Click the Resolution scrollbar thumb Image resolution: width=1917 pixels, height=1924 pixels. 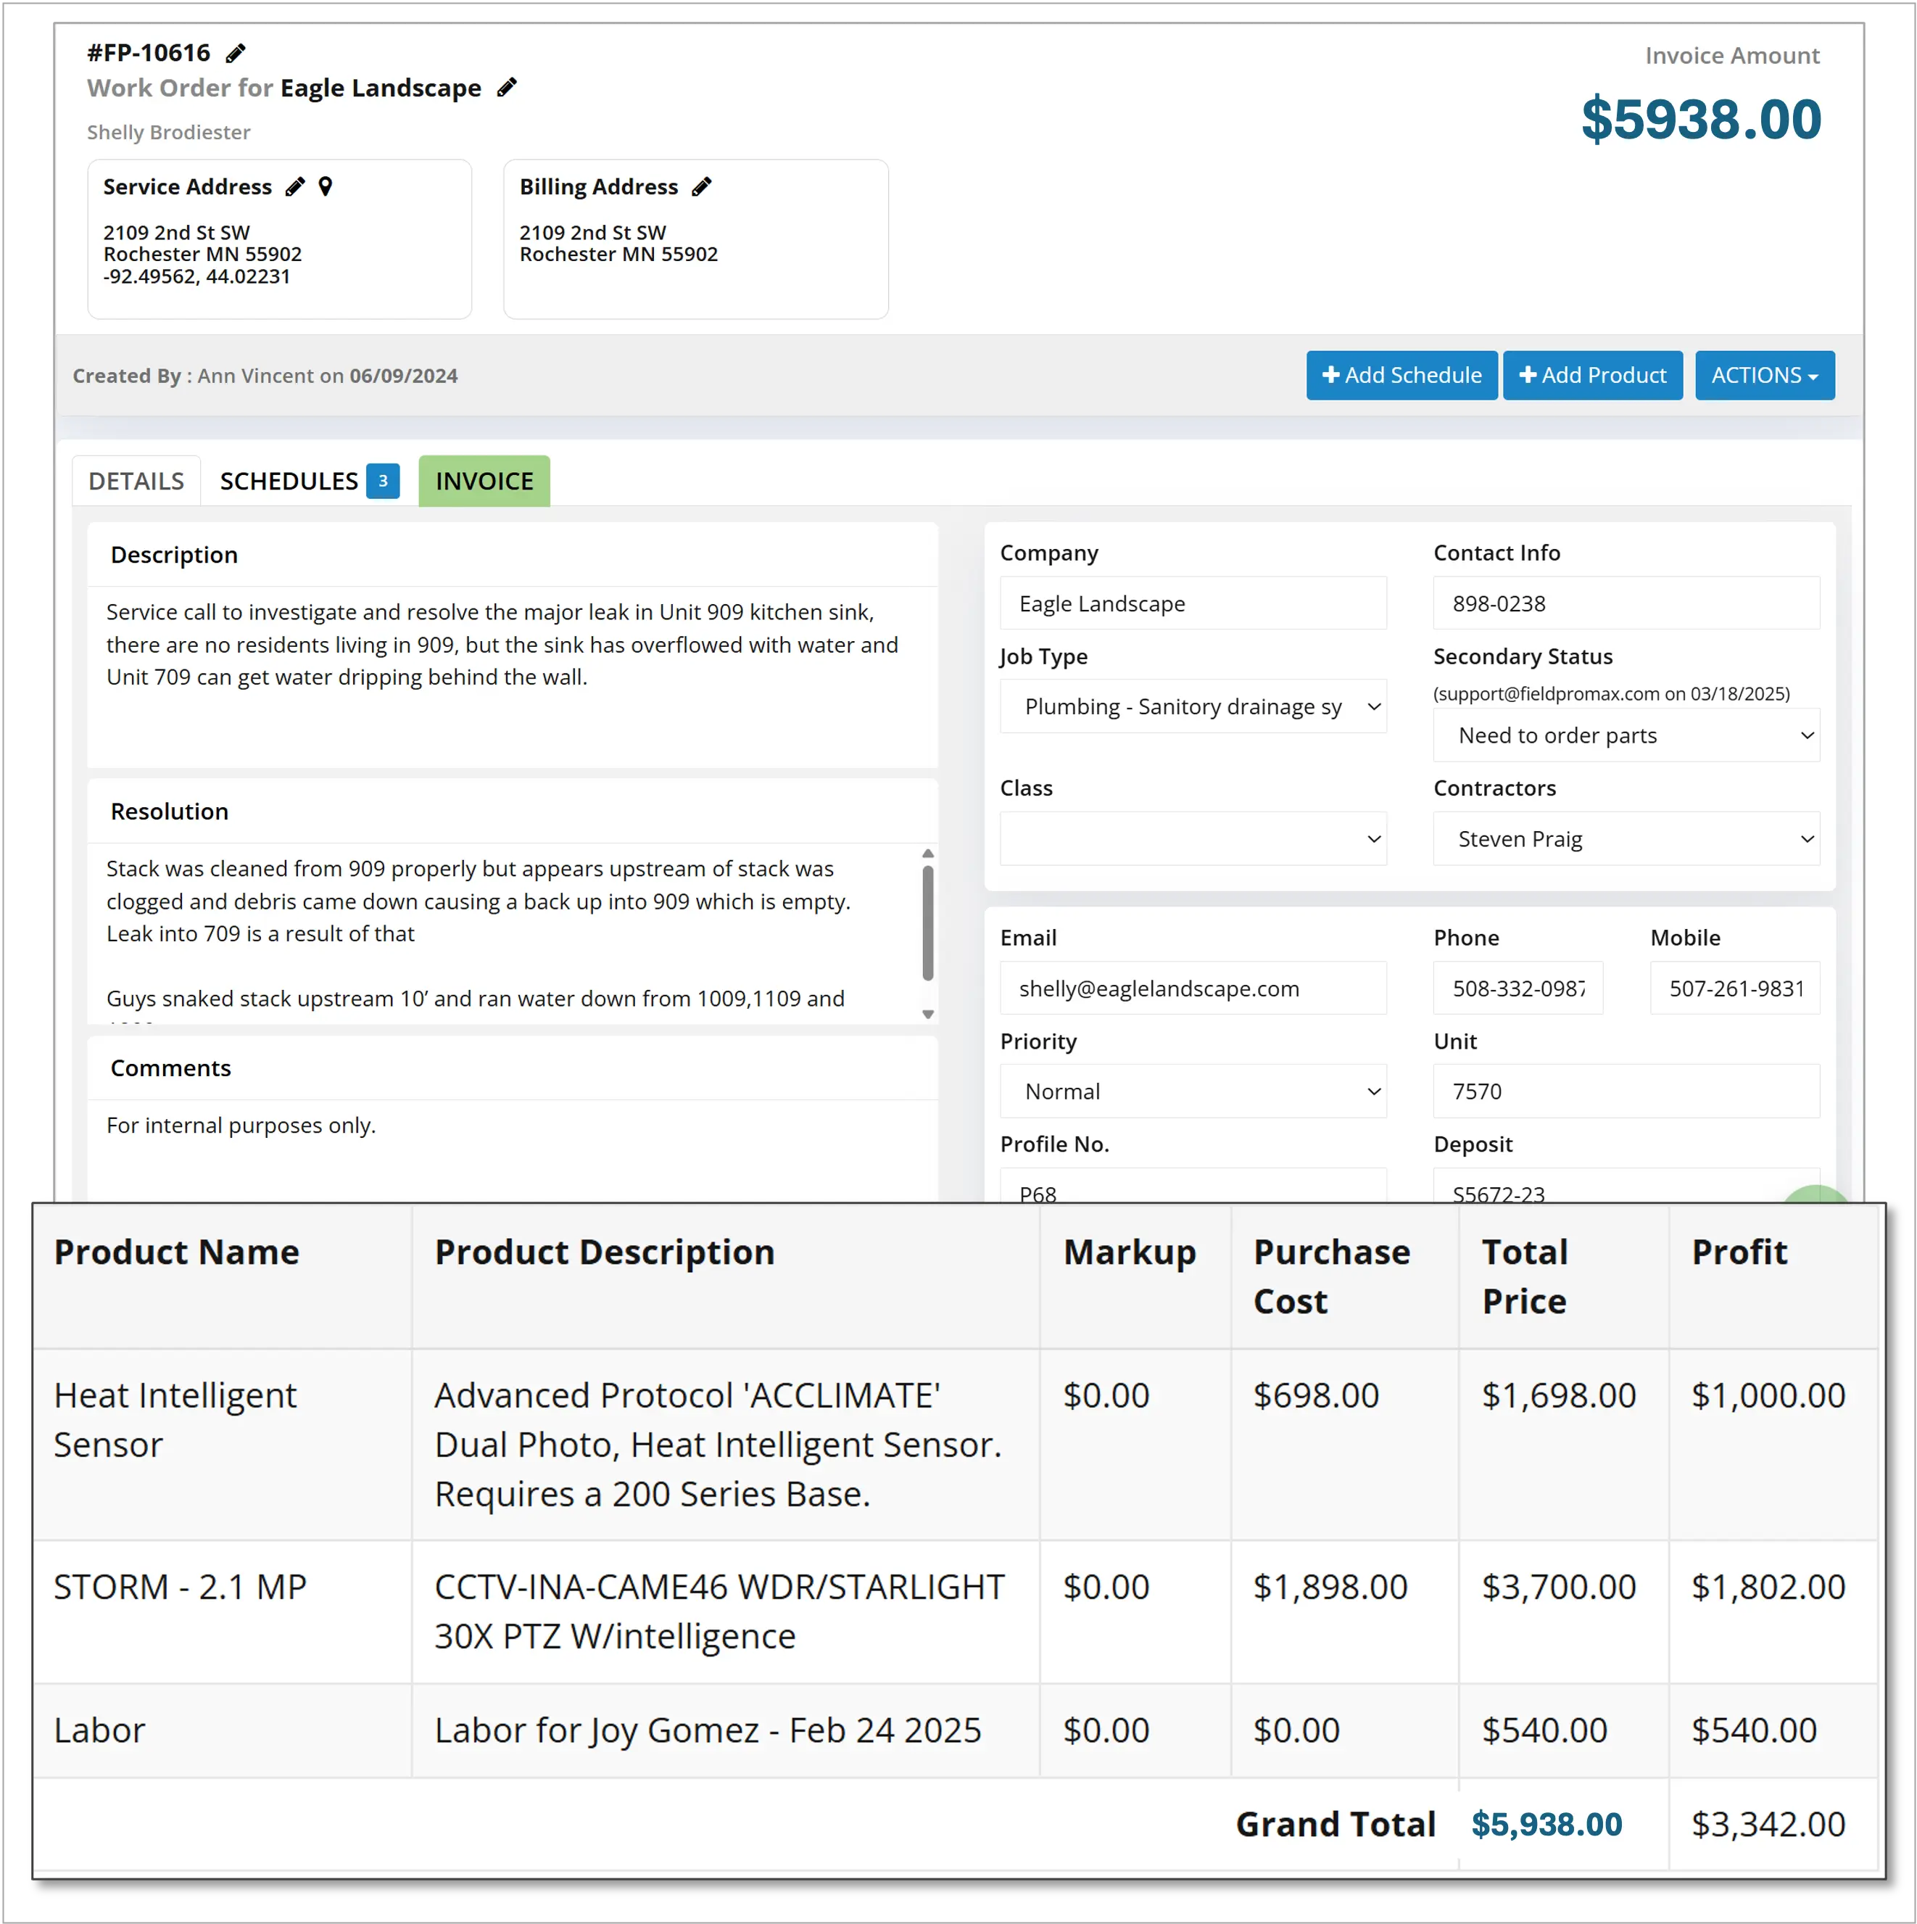[x=928, y=923]
